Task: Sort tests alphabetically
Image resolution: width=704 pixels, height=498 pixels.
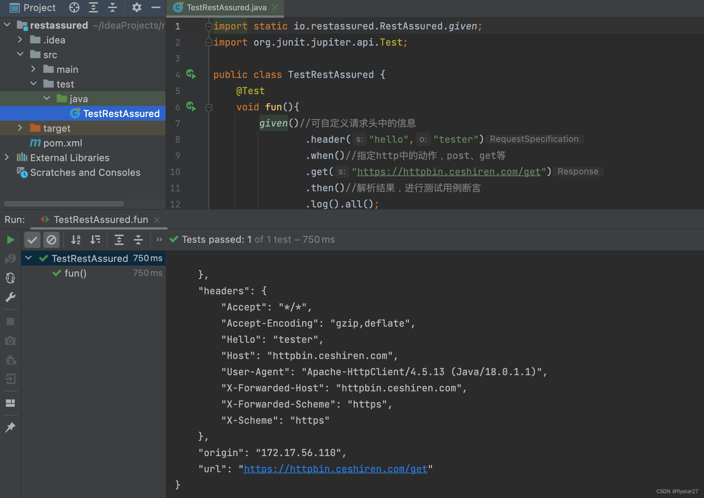Action: pos(76,240)
